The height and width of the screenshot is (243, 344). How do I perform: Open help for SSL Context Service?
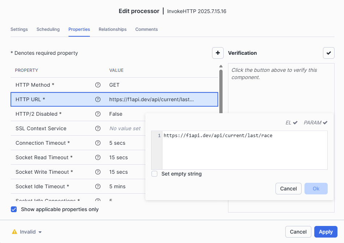coord(98,128)
